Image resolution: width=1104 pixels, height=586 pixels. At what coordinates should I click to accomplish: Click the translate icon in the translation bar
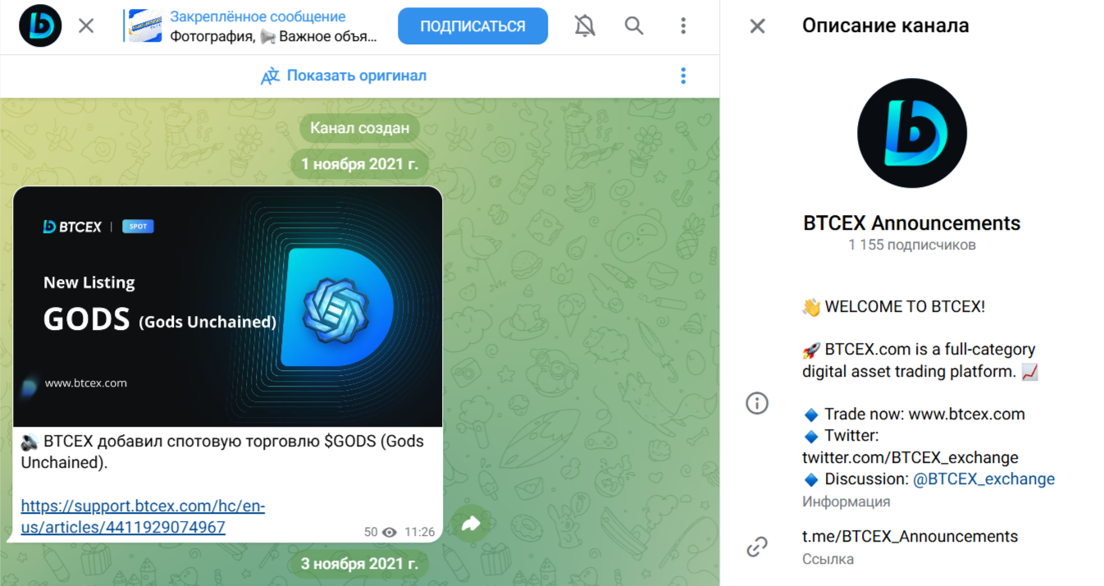click(x=270, y=76)
